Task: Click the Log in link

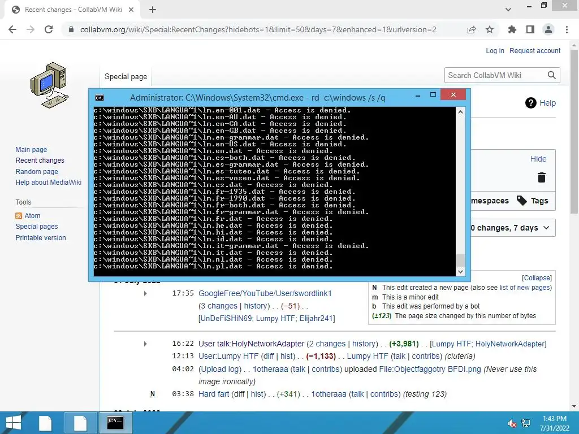Action: coord(495,51)
